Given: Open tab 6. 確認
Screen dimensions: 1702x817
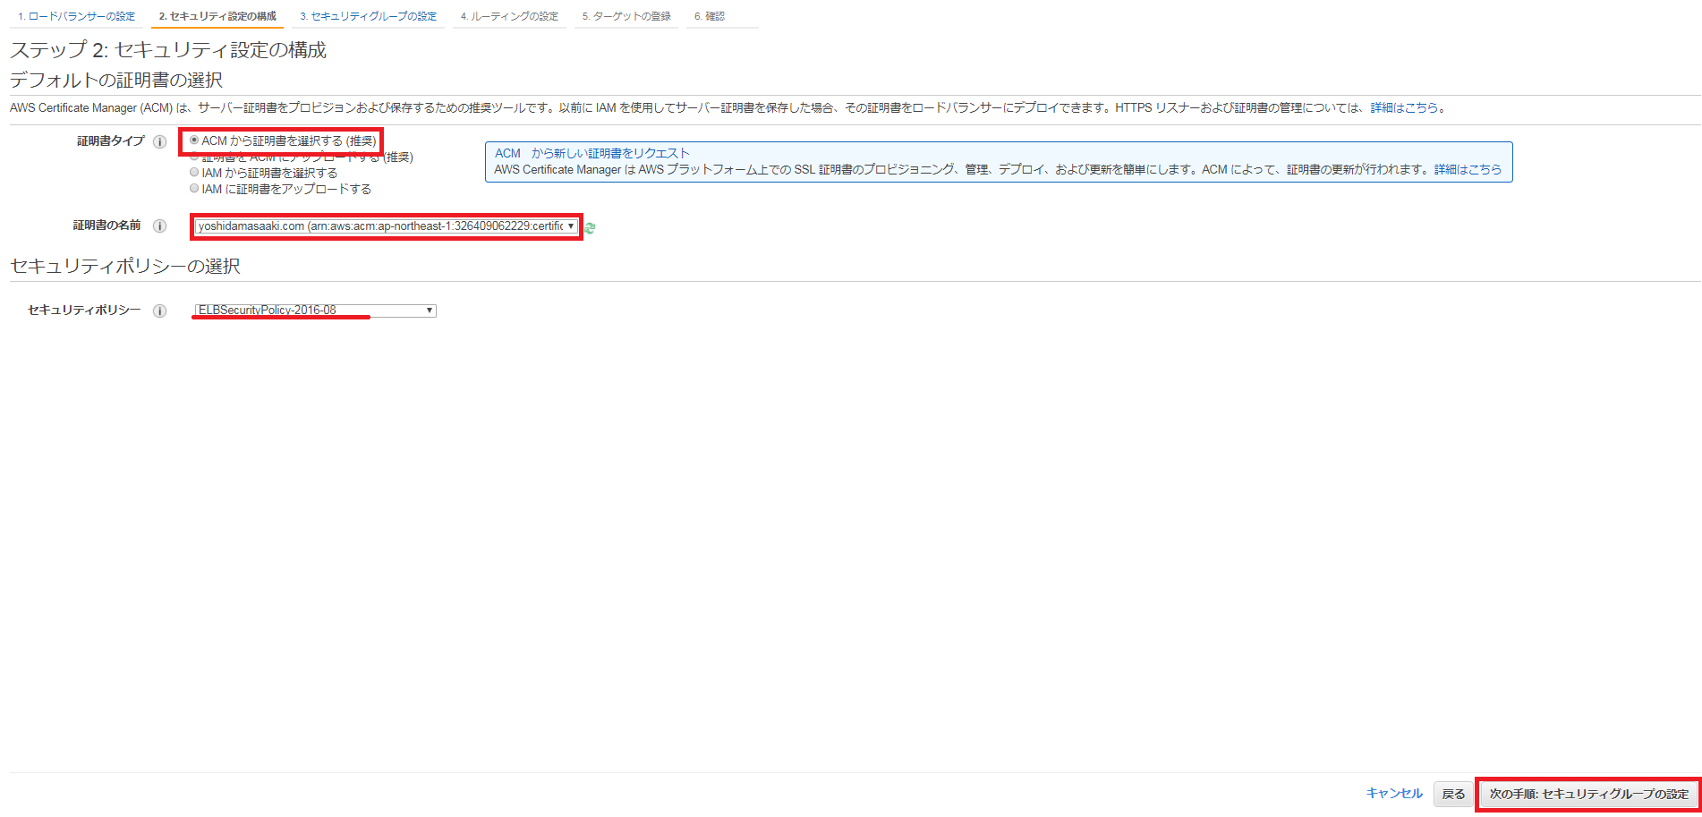Looking at the screenshot, I should tap(710, 16).
